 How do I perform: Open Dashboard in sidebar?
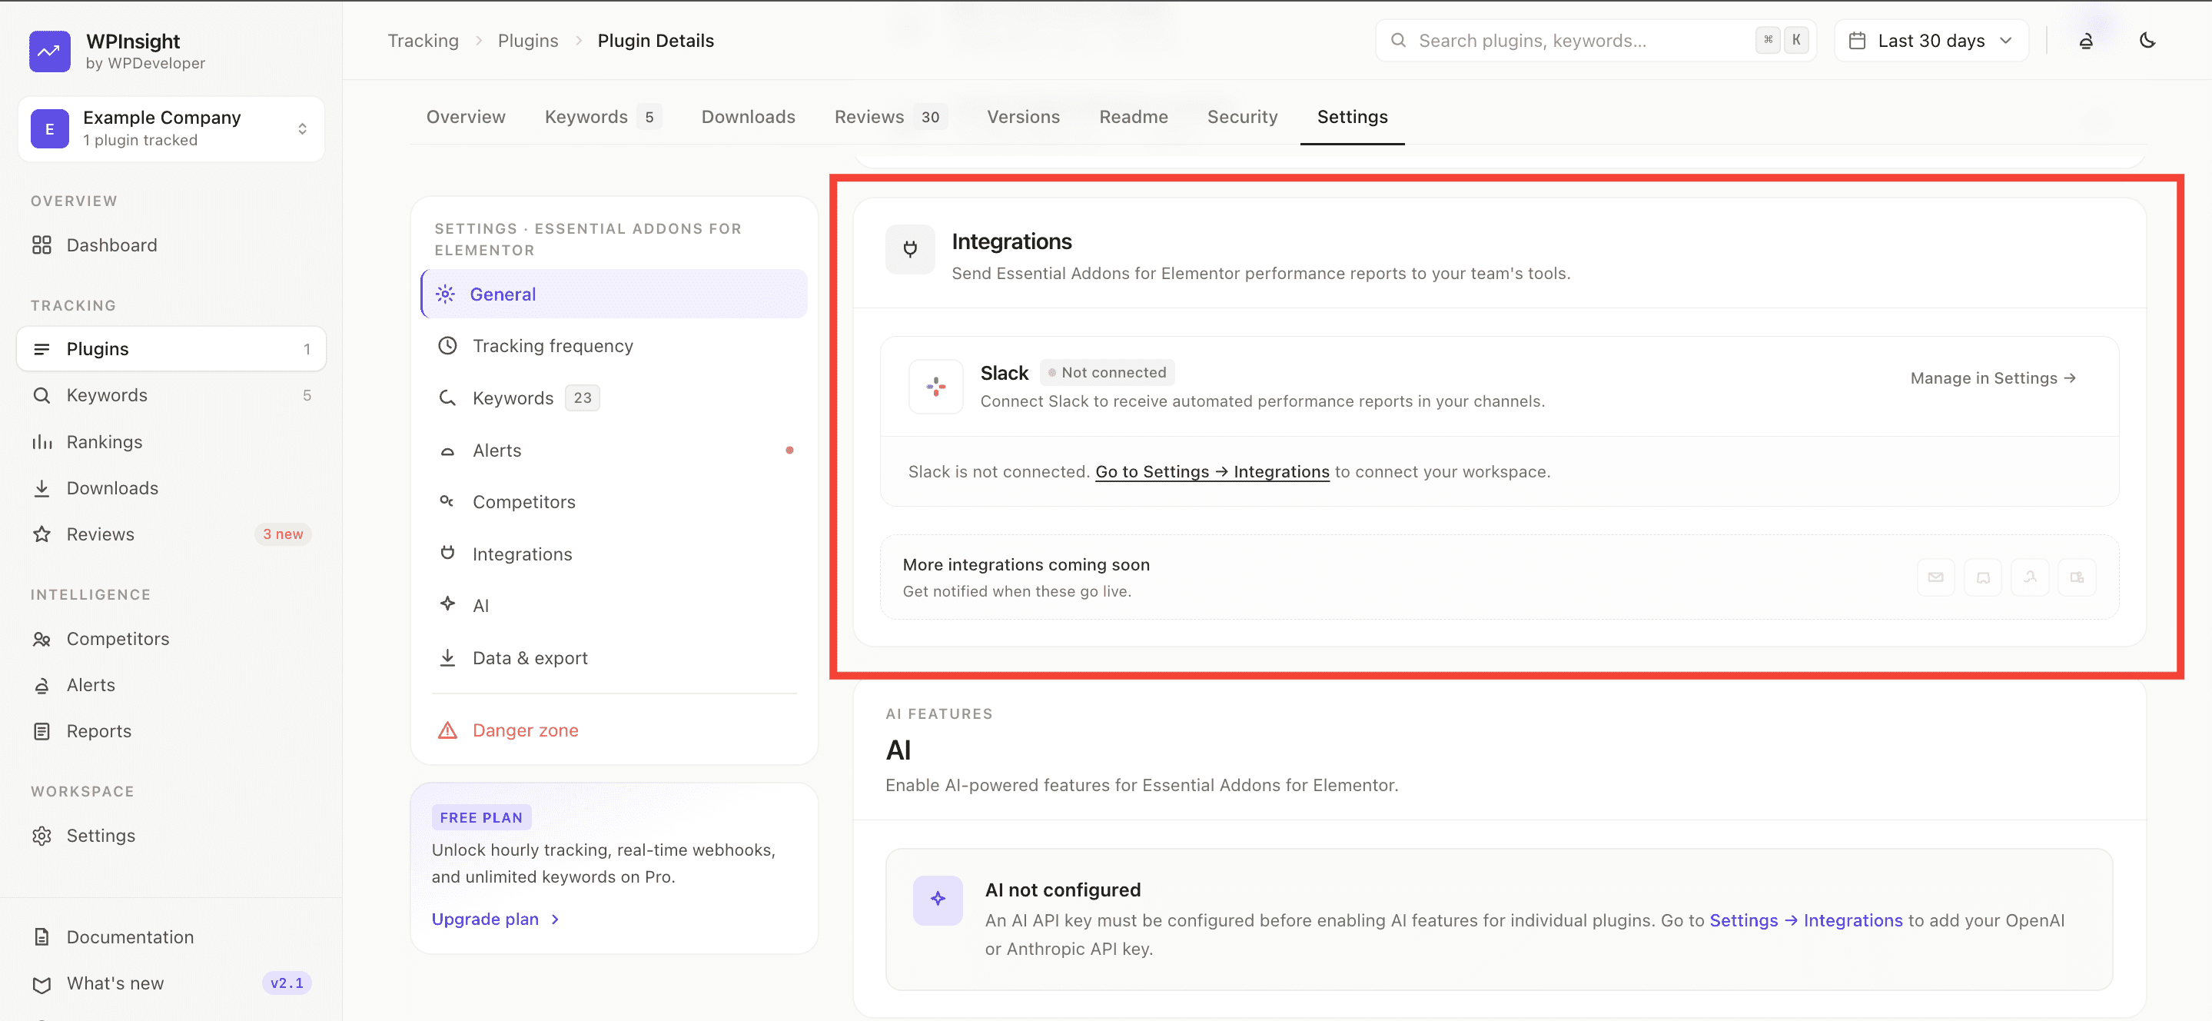[171, 244]
